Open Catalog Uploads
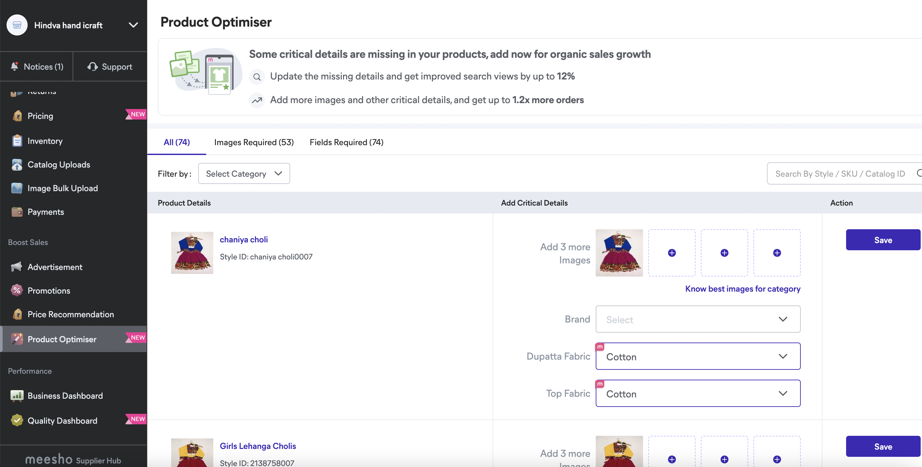 (59, 165)
